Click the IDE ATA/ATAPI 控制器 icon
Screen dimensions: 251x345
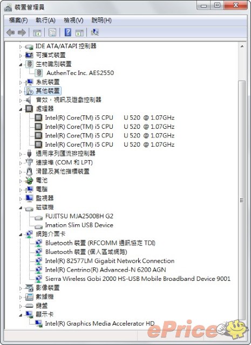pos(29,47)
